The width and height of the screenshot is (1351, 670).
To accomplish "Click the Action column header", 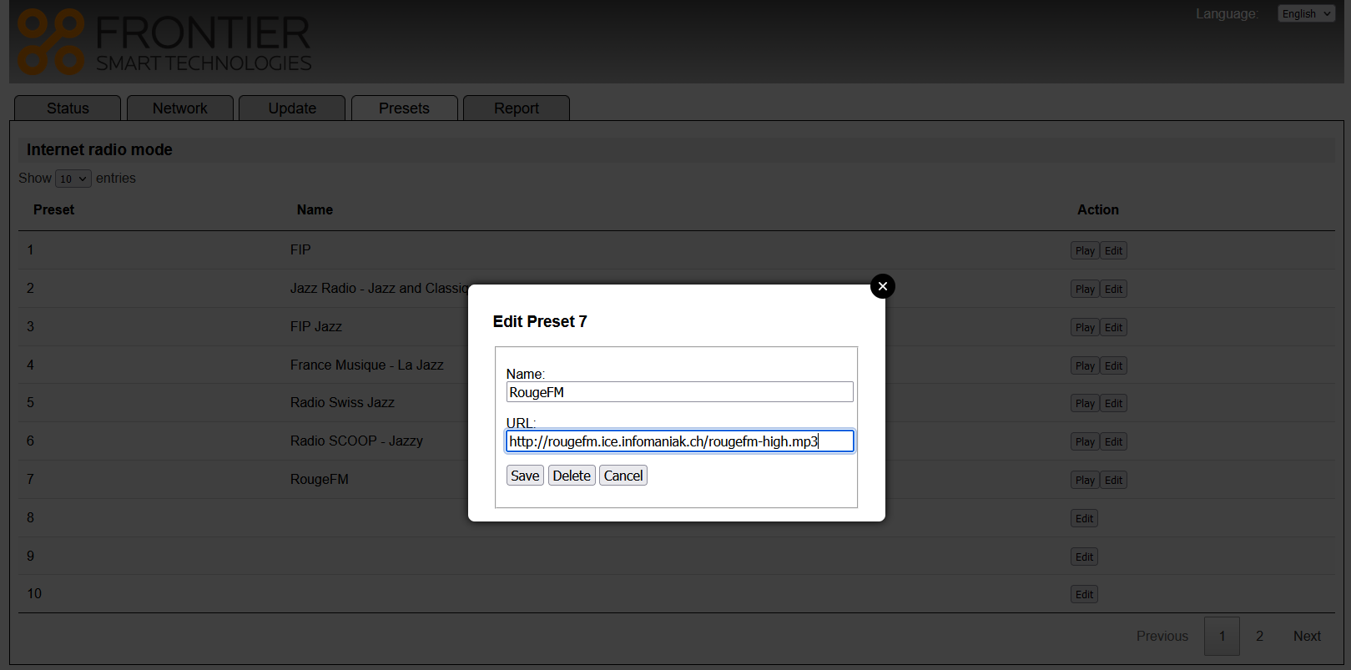I will (1098, 210).
